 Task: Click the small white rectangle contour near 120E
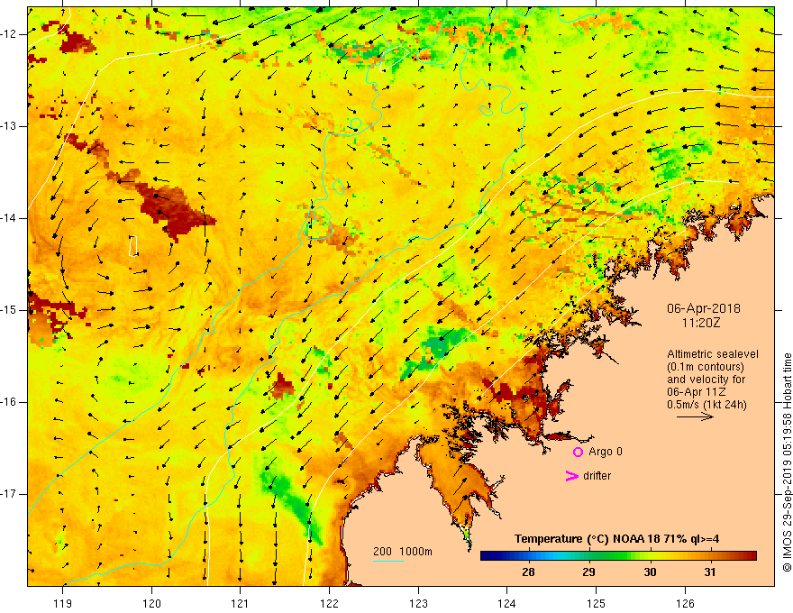coord(133,246)
